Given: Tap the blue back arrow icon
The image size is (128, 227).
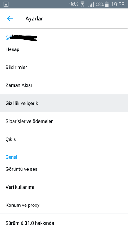Looking at the screenshot, I should tap(10, 18).
